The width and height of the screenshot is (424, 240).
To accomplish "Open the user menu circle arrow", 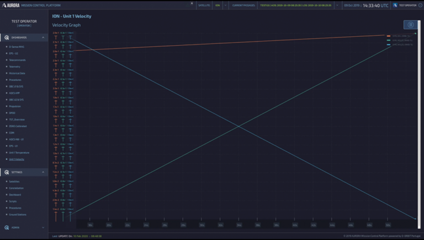I will (x=420, y=5).
